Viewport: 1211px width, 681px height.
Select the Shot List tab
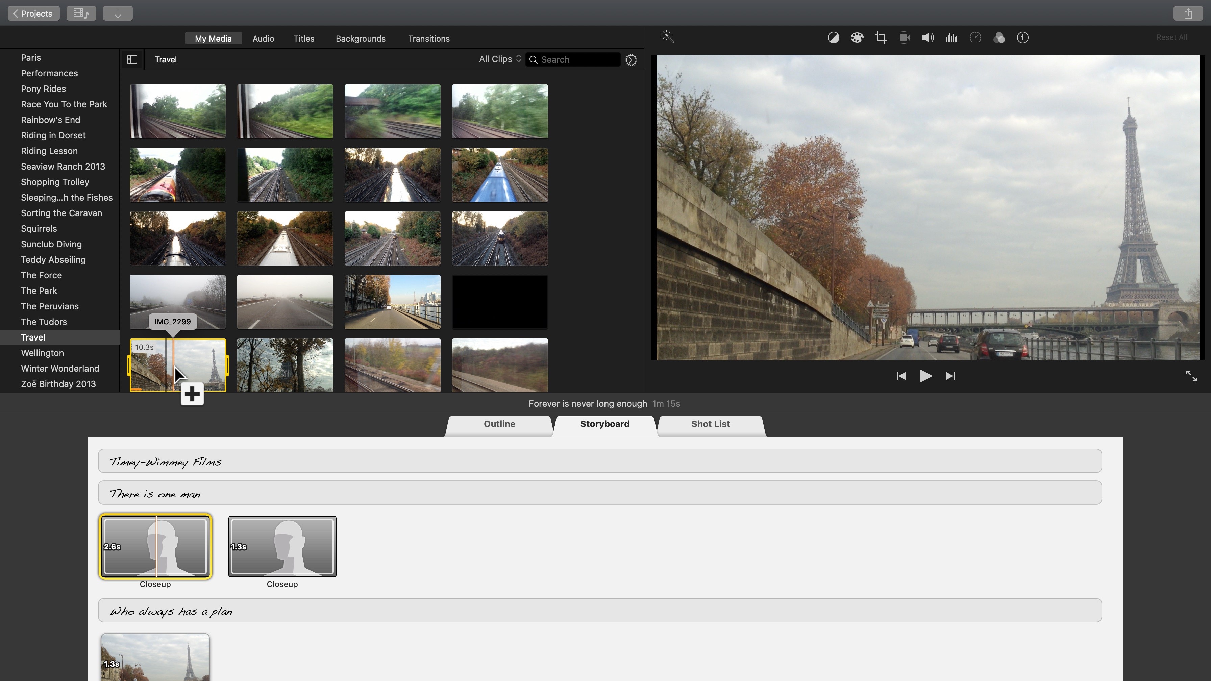(x=710, y=424)
